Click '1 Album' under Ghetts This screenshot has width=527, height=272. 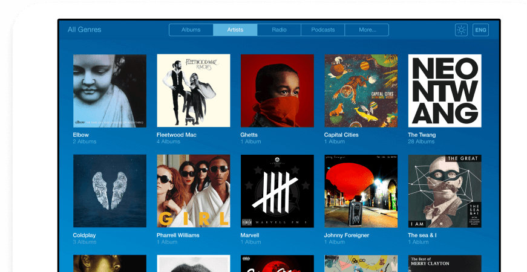pos(250,141)
